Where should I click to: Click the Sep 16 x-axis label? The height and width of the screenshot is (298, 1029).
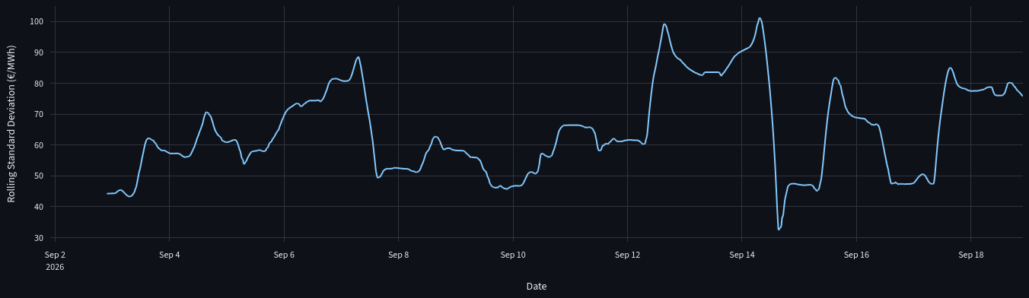[856, 255]
